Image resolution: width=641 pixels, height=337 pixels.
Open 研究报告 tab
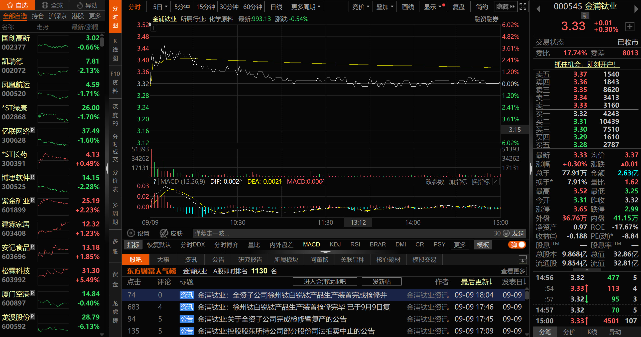(x=250, y=259)
